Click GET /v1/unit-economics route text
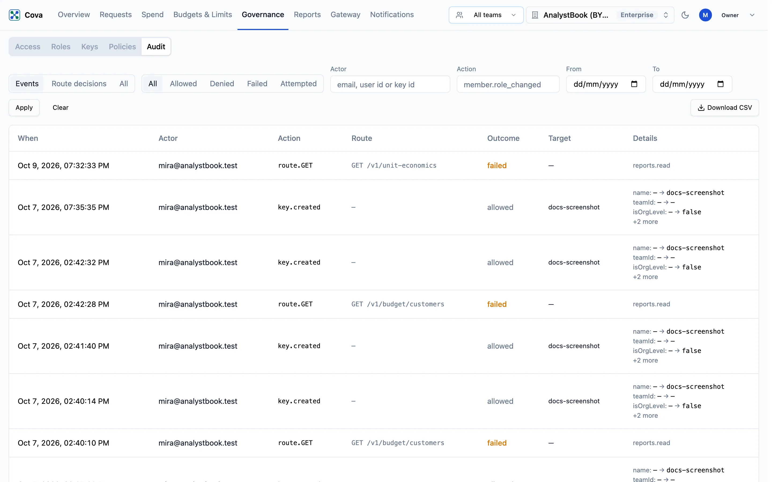 pyautogui.click(x=394, y=165)
